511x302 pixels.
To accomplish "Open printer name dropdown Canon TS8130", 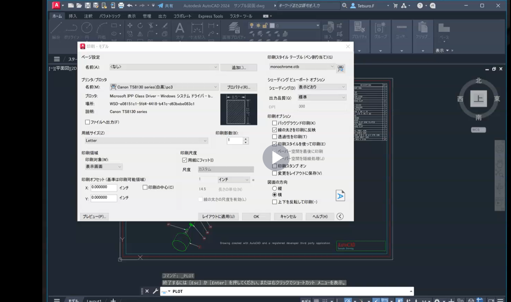I will [x=164, y=87].
